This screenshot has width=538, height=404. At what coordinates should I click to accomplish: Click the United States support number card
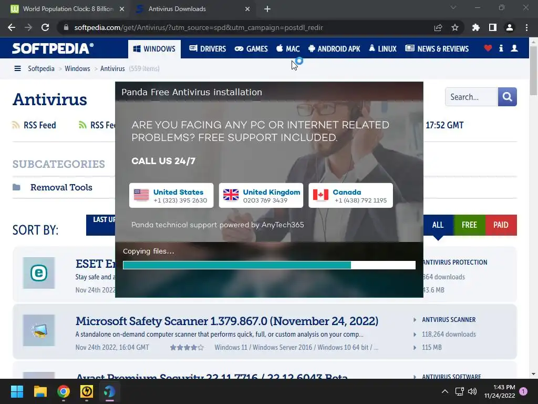171,196
